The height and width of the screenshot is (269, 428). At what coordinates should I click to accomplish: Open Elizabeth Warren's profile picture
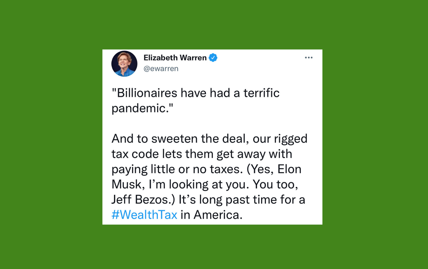[124, 63]
